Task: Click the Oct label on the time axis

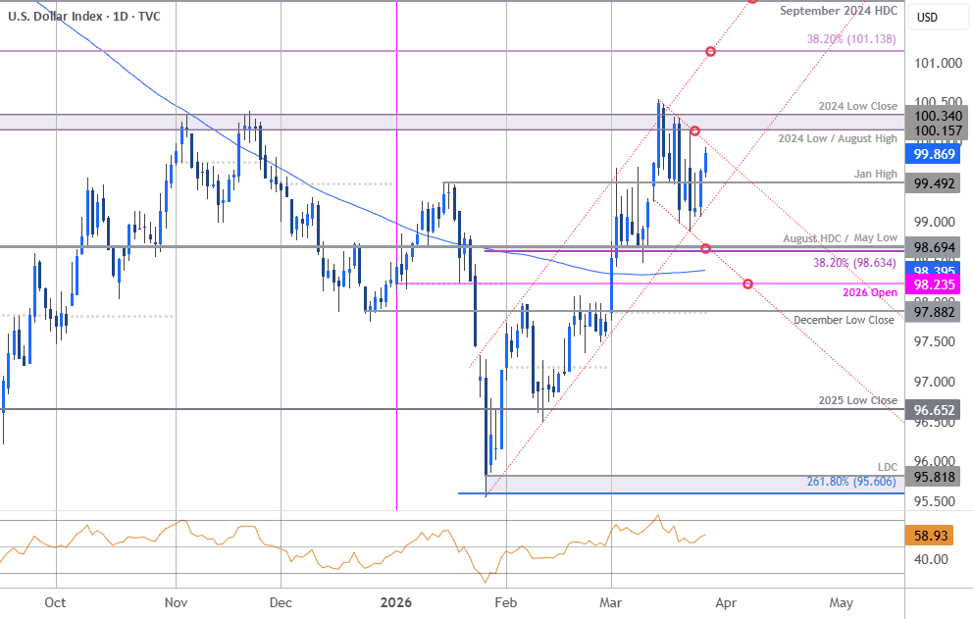Action: pos(55,603)
